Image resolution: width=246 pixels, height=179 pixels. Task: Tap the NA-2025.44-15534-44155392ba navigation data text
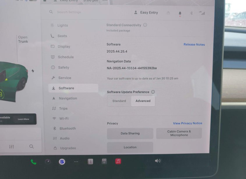[132, 68]
